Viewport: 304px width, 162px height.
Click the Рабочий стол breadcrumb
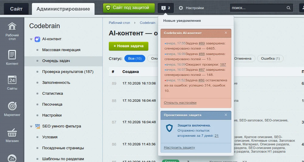click(x=119, y=23)
